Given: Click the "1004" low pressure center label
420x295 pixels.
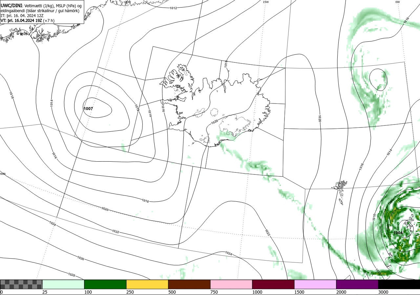Looking at the screenshot, I should (x=398, y=233).
